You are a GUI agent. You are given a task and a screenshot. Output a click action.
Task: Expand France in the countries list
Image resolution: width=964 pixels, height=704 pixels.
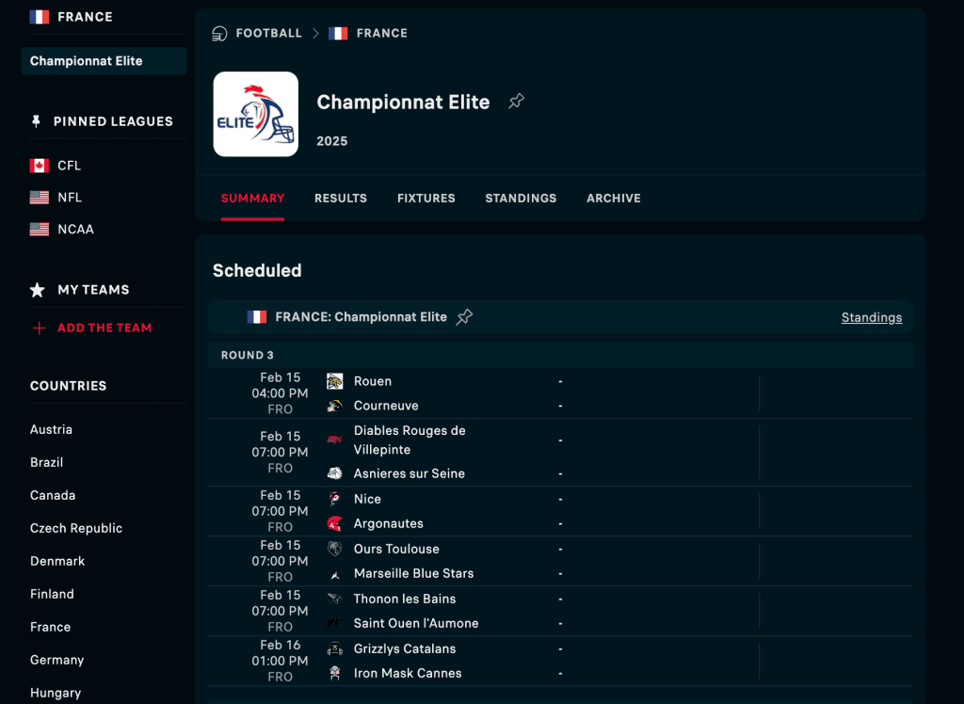pos(51,627)
